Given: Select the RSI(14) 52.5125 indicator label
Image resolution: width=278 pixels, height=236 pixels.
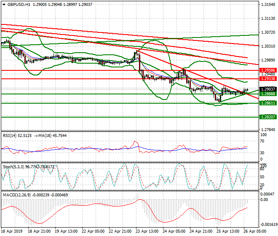Looking at the screenshot, I should click(x=17, y=136).
